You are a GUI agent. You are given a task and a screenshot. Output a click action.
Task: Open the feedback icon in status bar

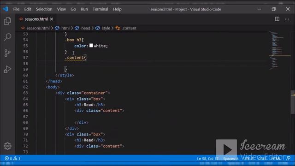click(x=288, y=159)
